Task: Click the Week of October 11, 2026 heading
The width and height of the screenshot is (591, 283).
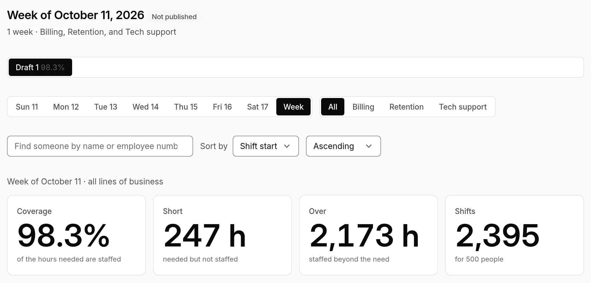Action: click(x=76, y=15)
